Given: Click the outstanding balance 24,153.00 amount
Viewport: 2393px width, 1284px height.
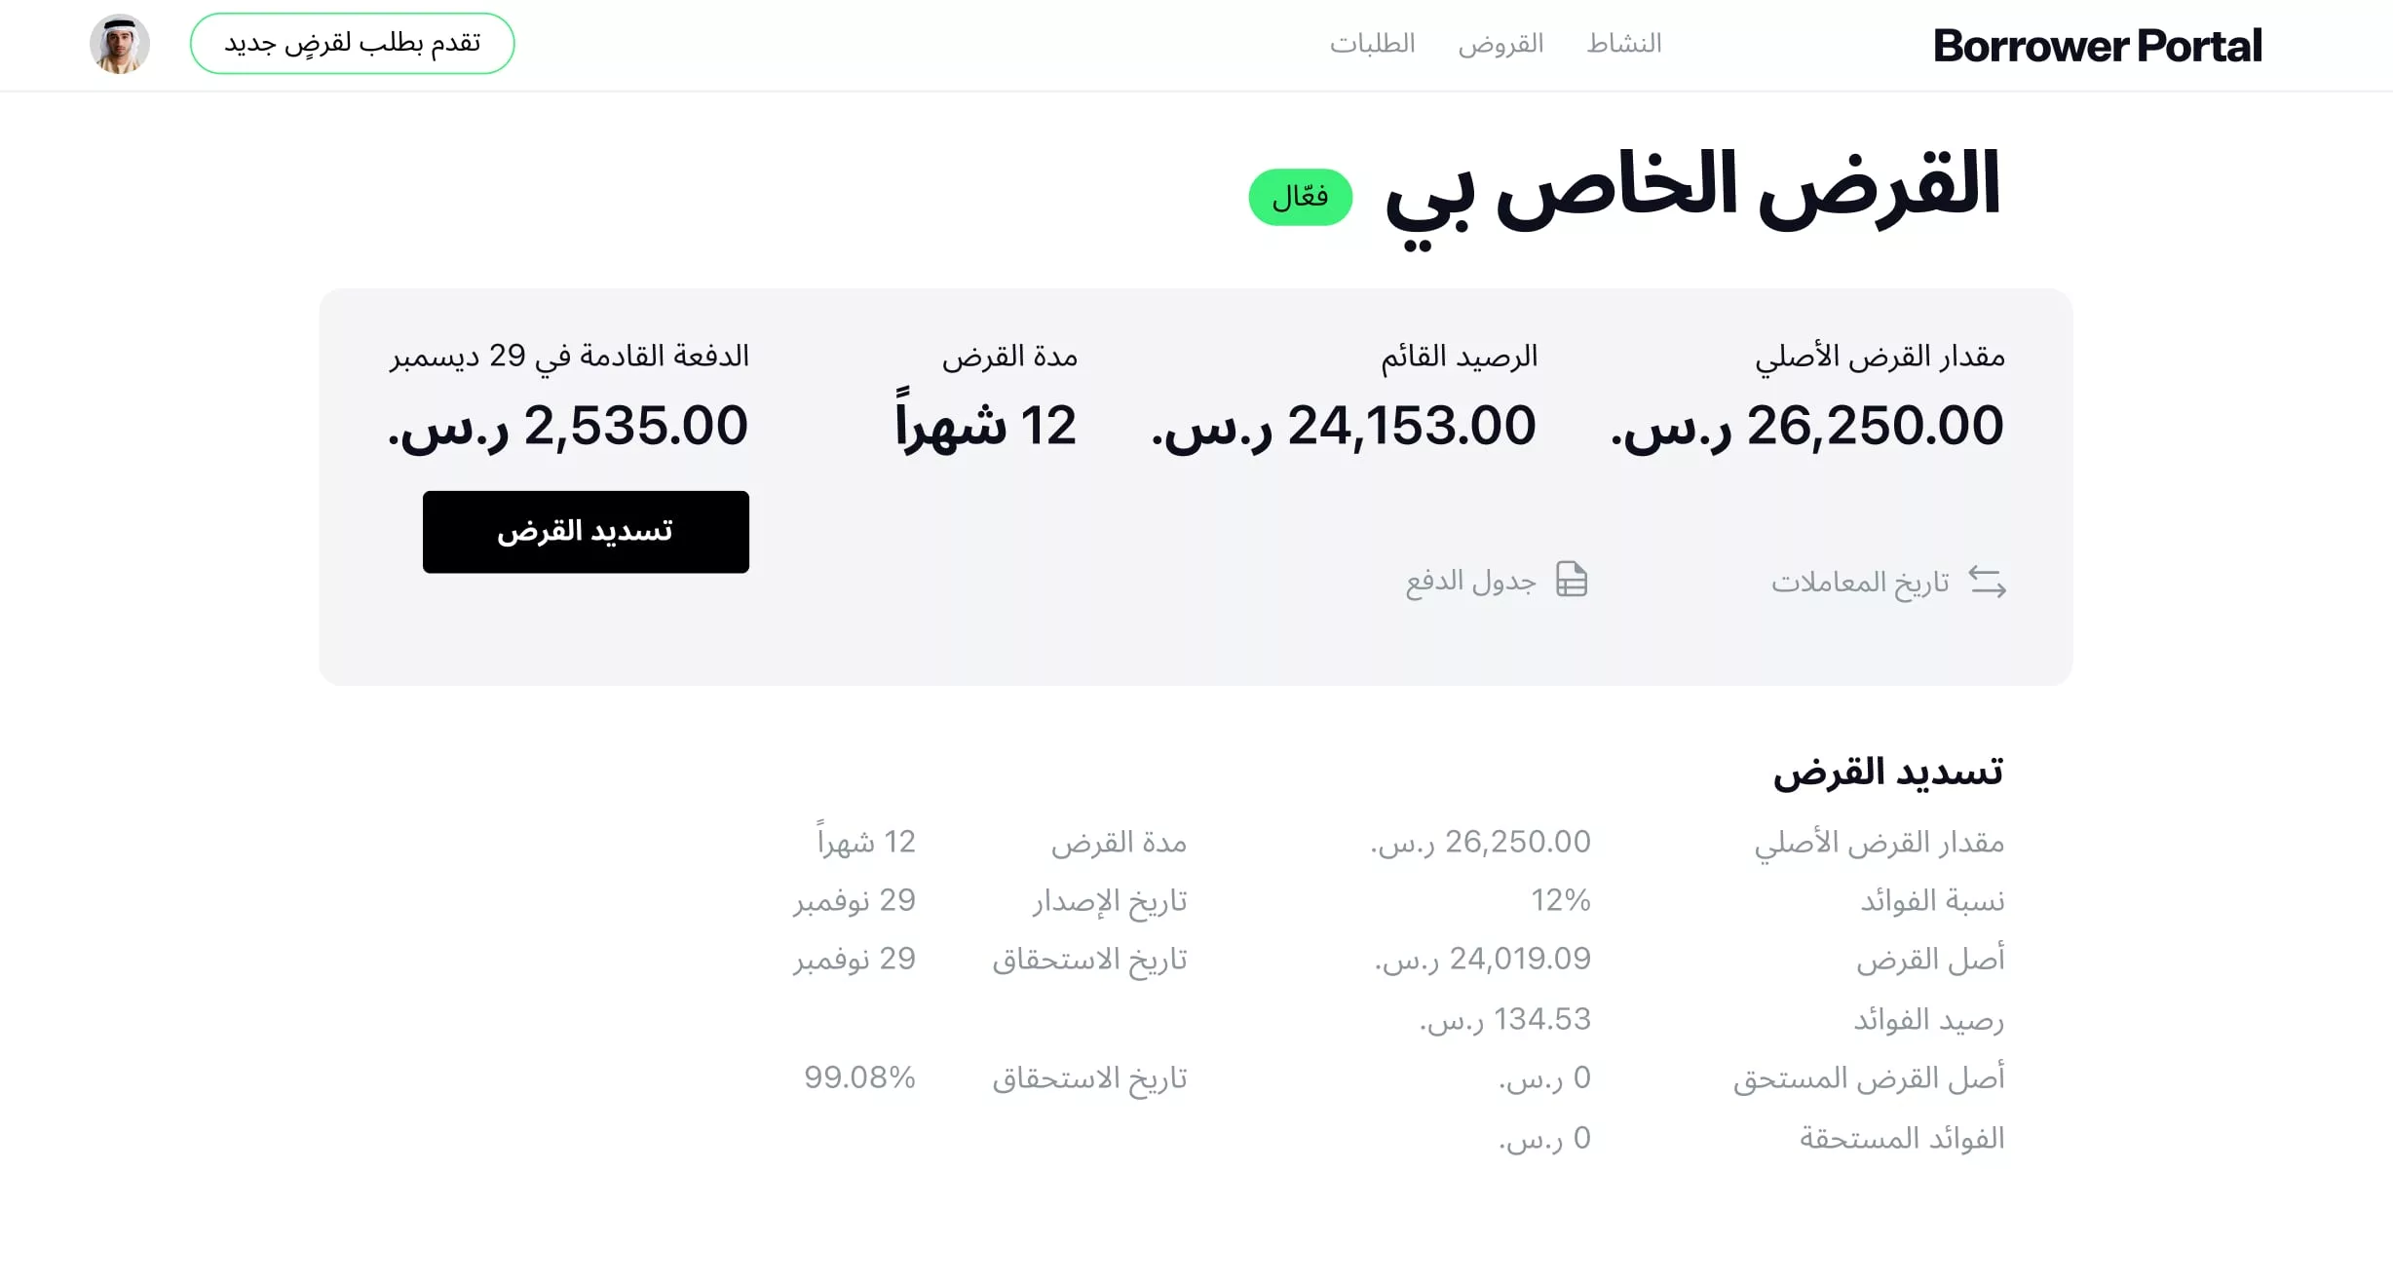Looking at the screenshot, I should 1344,427.
